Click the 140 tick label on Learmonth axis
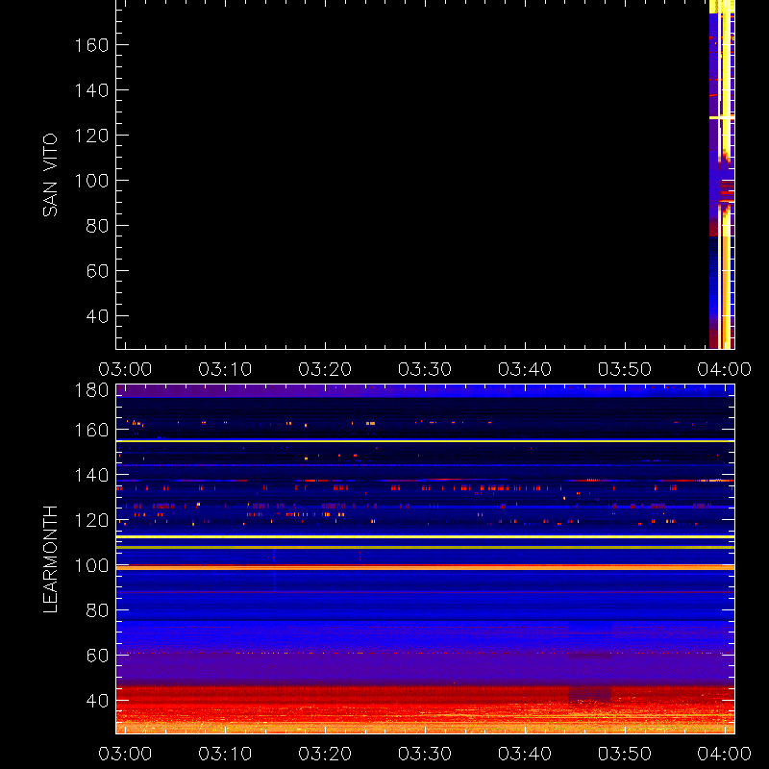 point(91,475)
